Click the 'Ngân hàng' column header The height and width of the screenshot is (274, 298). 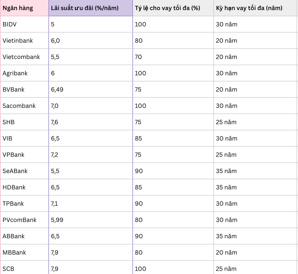[x=18, y=8]
